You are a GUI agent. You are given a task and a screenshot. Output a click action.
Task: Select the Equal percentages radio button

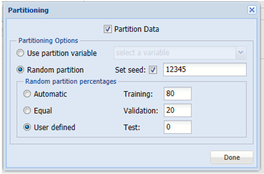coord(27,111)
